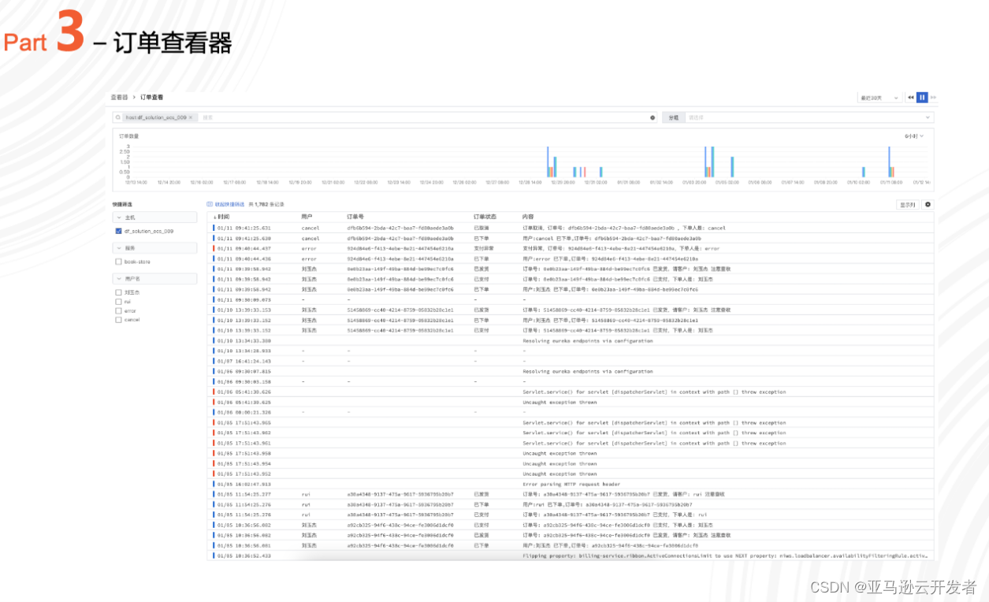Click the log row timestamped 01/11 09:41:25.630
Viewport: 989px width, 602px height.
[x=571, y=238]
